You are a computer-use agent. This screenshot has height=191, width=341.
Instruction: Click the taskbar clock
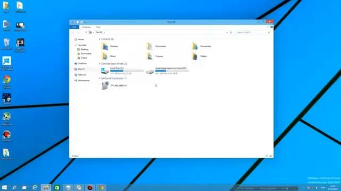[x=333, y=188]
